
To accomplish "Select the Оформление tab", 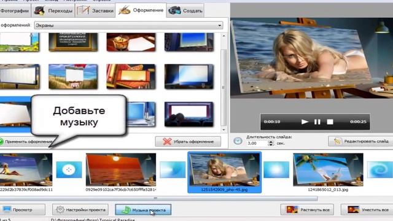I will pos(141,10).
